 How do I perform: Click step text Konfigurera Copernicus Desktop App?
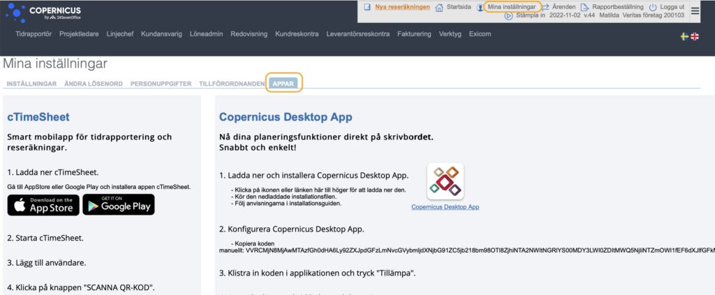tap(292, 229)
